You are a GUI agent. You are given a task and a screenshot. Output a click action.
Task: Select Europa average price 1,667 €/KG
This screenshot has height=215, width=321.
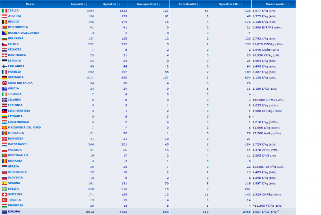tap(261, 212)
